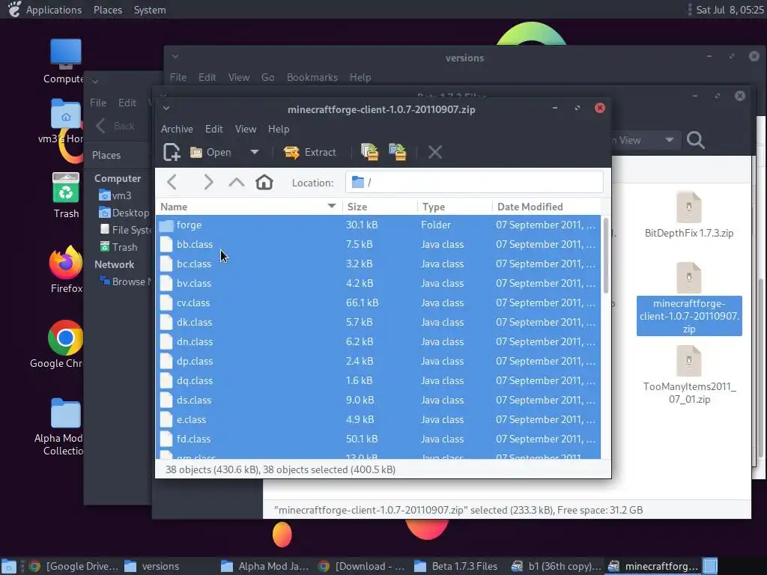
Task: Open archive window menu chevron in titlebar
Action: [x=166, y=109]
